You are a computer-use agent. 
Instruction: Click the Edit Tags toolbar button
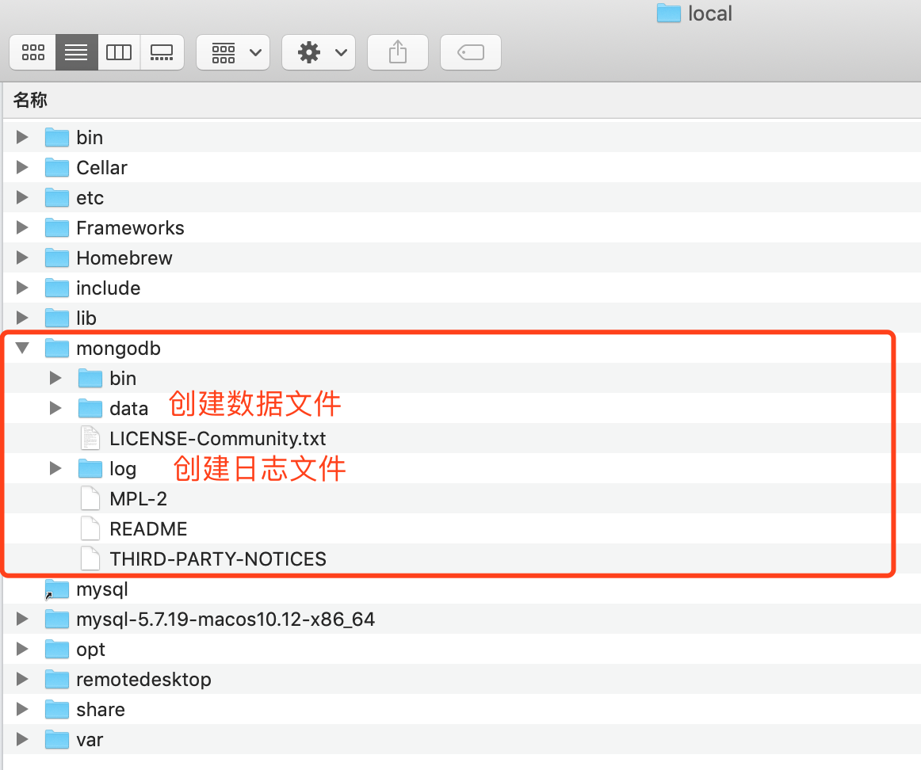(471, 52)
